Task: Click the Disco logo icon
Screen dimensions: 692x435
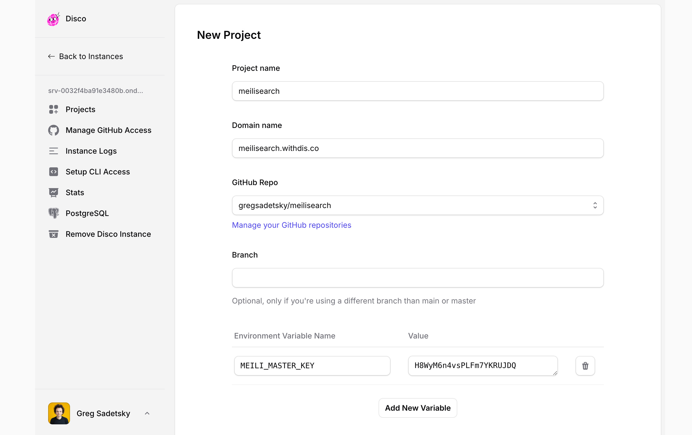Action: (x=53, y=19)
